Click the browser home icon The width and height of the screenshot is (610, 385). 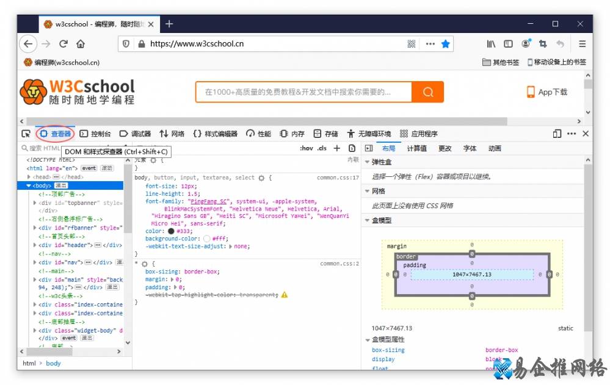(81, 44)
